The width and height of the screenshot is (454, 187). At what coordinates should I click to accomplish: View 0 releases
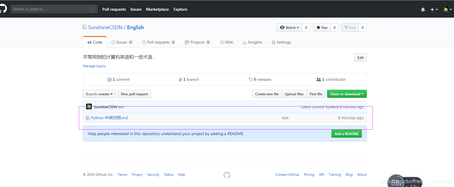260,79
